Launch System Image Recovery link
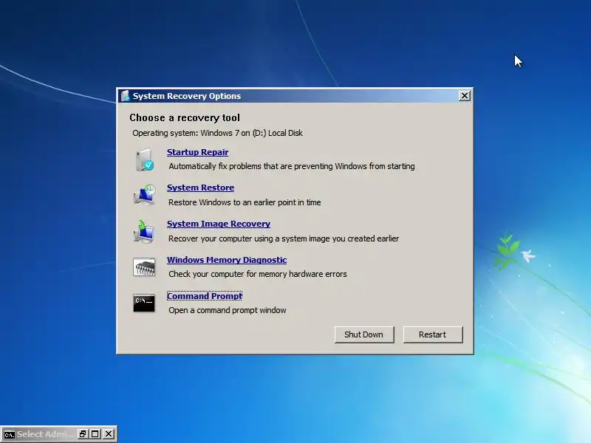591x443 pixels. pyautogui.click(x=219, y=224)
